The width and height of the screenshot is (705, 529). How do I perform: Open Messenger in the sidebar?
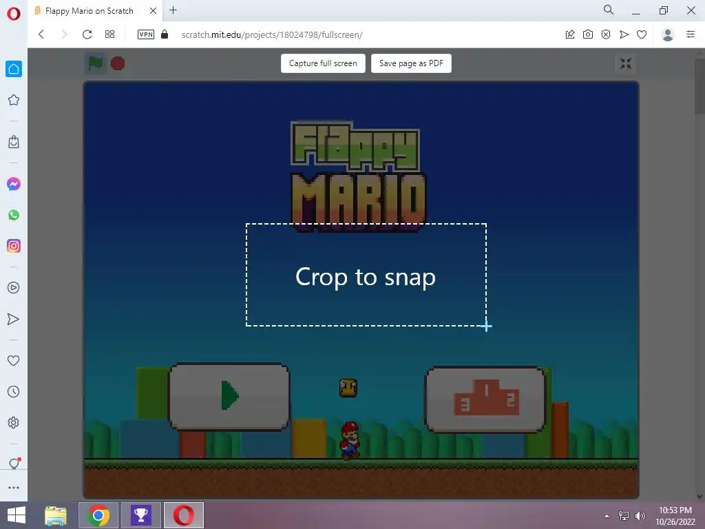pos(14,184)
